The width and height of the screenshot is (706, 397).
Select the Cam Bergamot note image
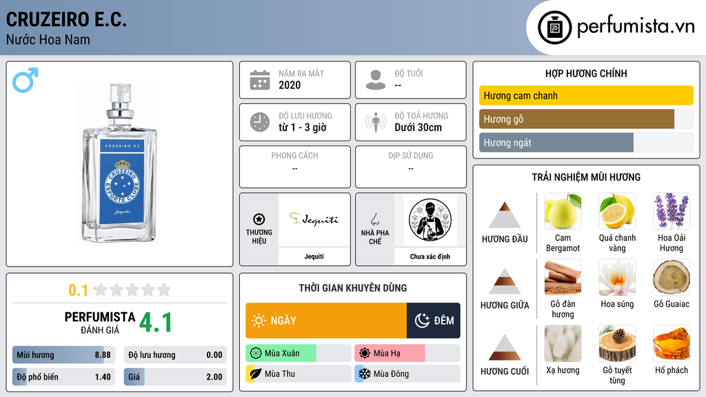point(563,211)
